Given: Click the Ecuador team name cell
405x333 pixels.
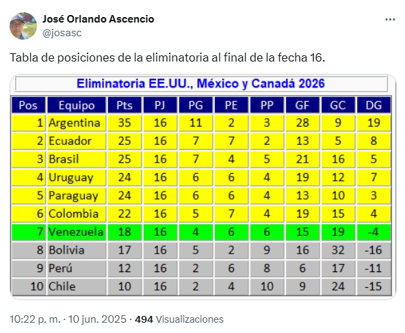Looking at the screenshot, I should click(x=77, y=142).
